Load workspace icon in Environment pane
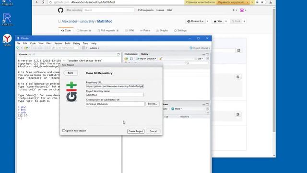Screen dimensions: 307x173 click(x=126, y=59)
